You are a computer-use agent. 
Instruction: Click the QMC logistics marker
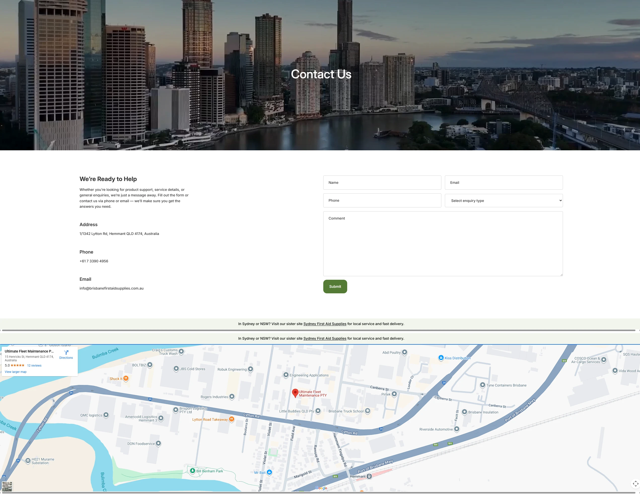pyautogui.click(x=106, y=415)
